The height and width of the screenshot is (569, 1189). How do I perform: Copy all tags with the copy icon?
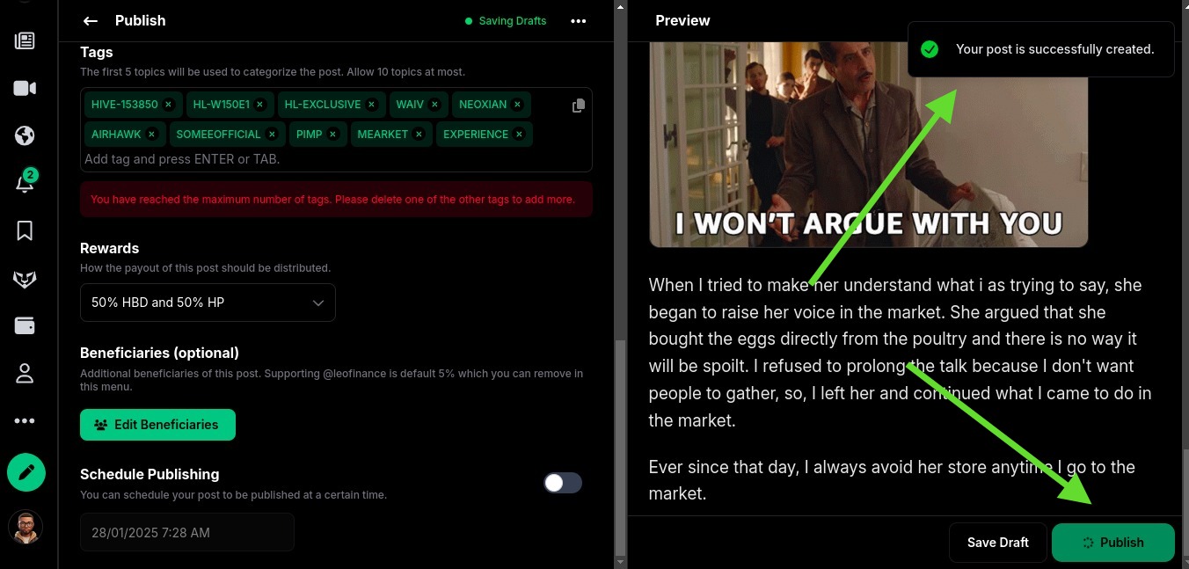pyautogui.click(x=578, y=106)
